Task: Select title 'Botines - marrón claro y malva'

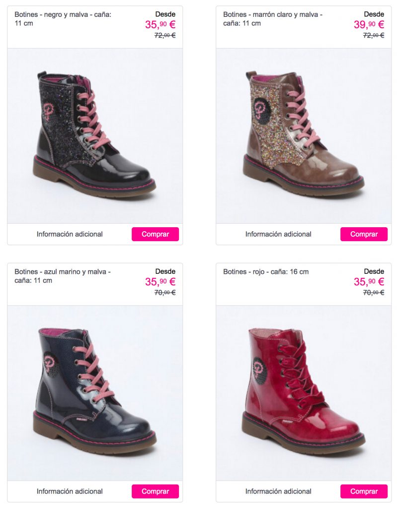Action: pos(273,19)
